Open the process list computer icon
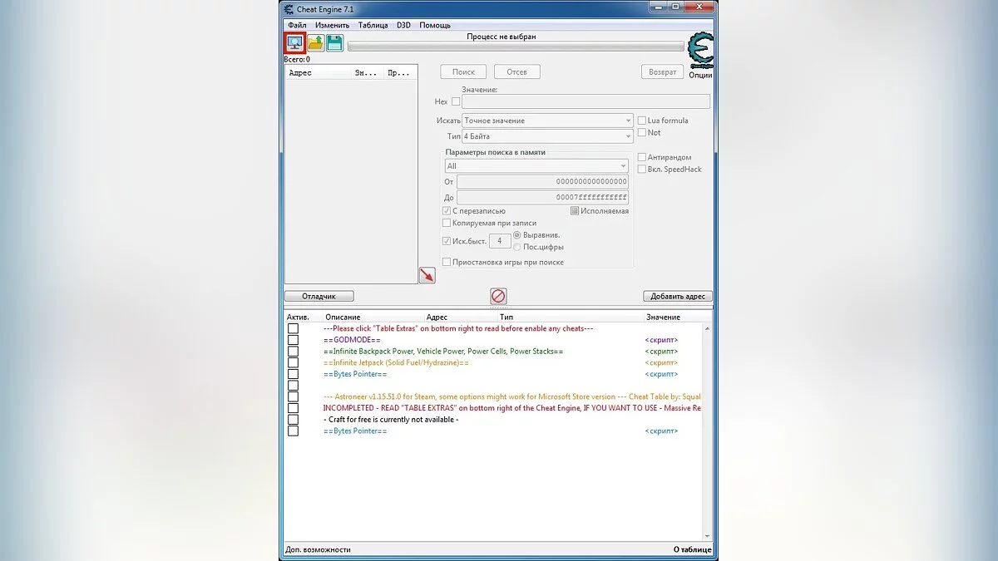The width and height of the screenshot is (998, 561). point(294,42)
